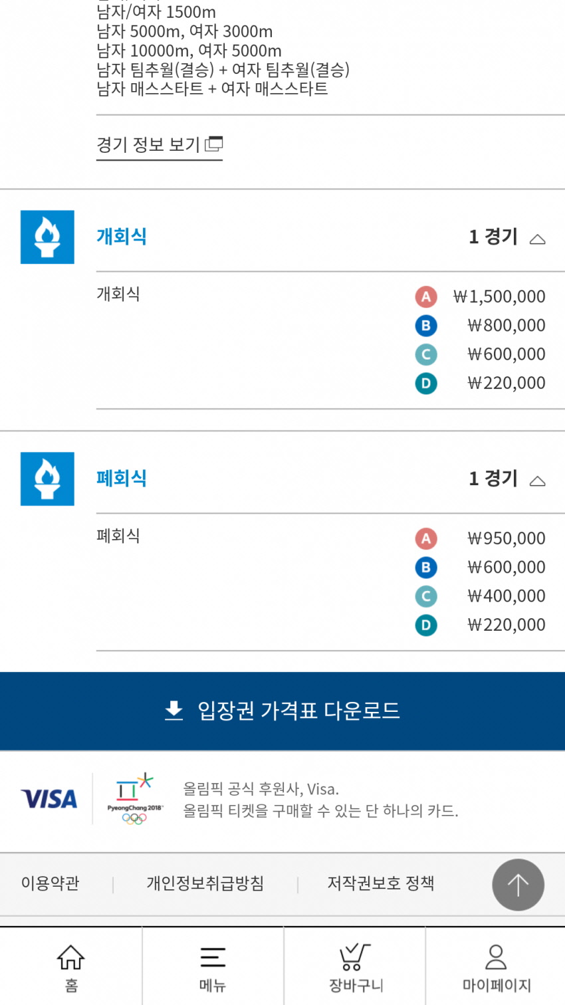Image resolution: width=565 pixels, height=1005 pixels.
Task: Open the 이용약관 link
Action: (x=51, y=883)
